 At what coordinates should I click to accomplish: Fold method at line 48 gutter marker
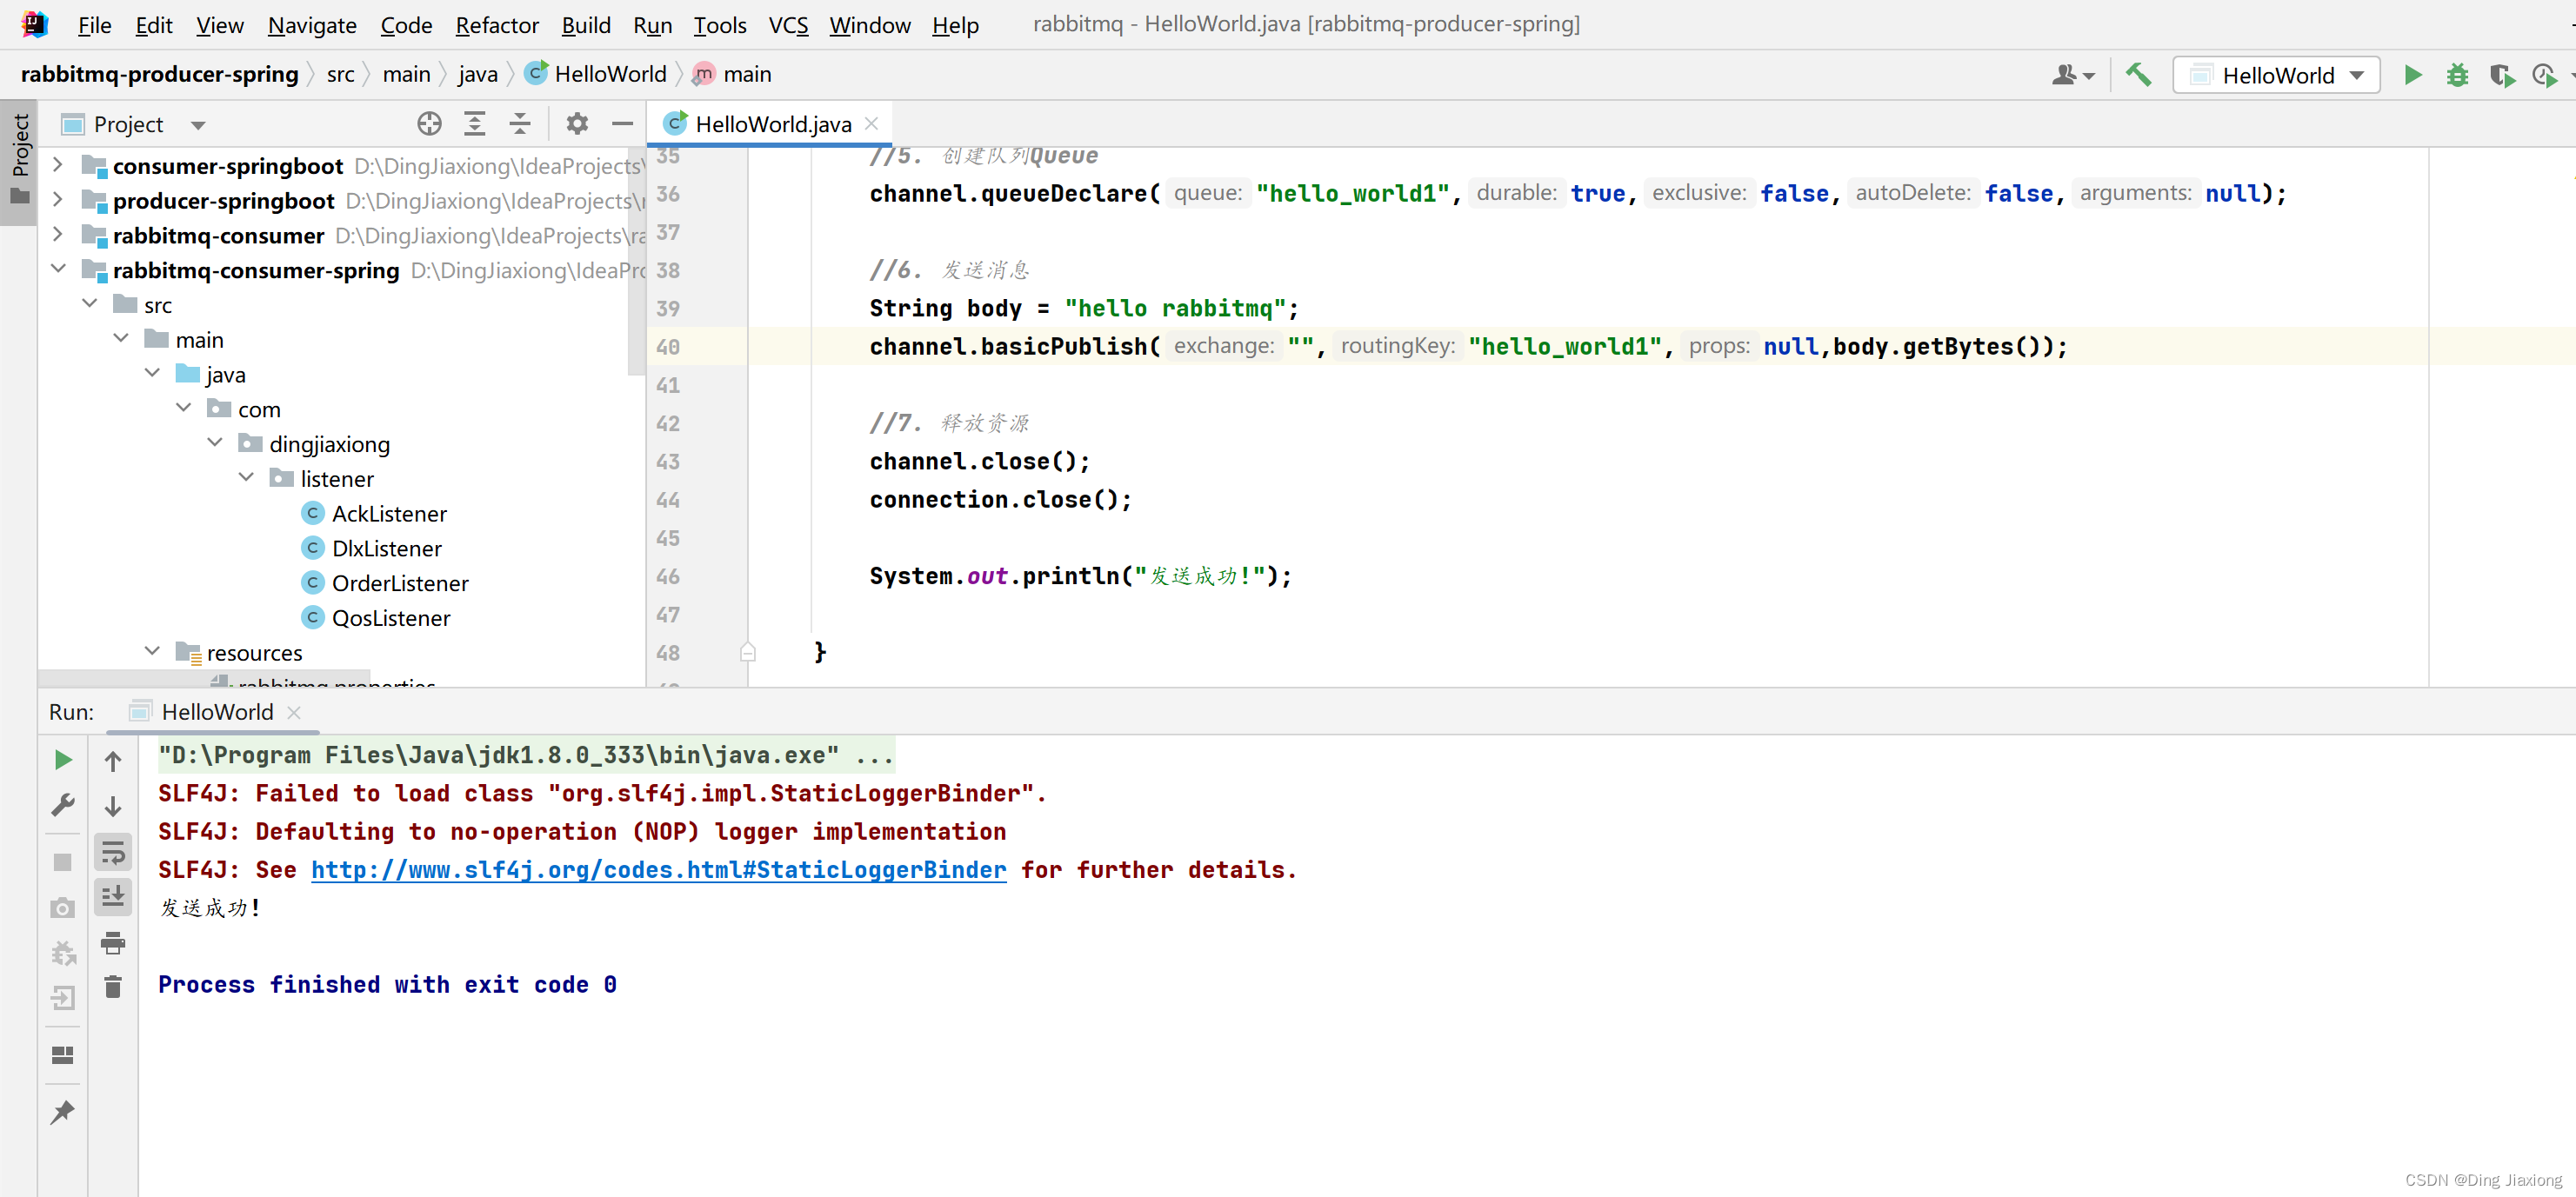[x=747, y=653]
